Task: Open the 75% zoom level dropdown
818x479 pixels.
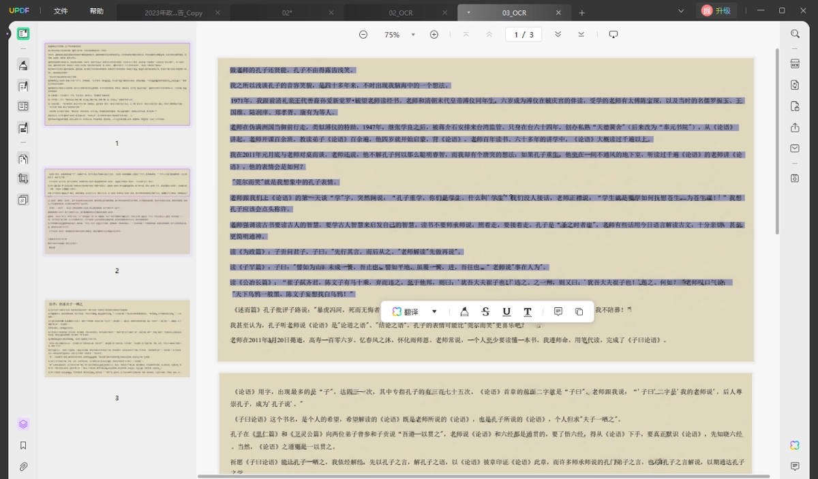Action: coord(392,35)
